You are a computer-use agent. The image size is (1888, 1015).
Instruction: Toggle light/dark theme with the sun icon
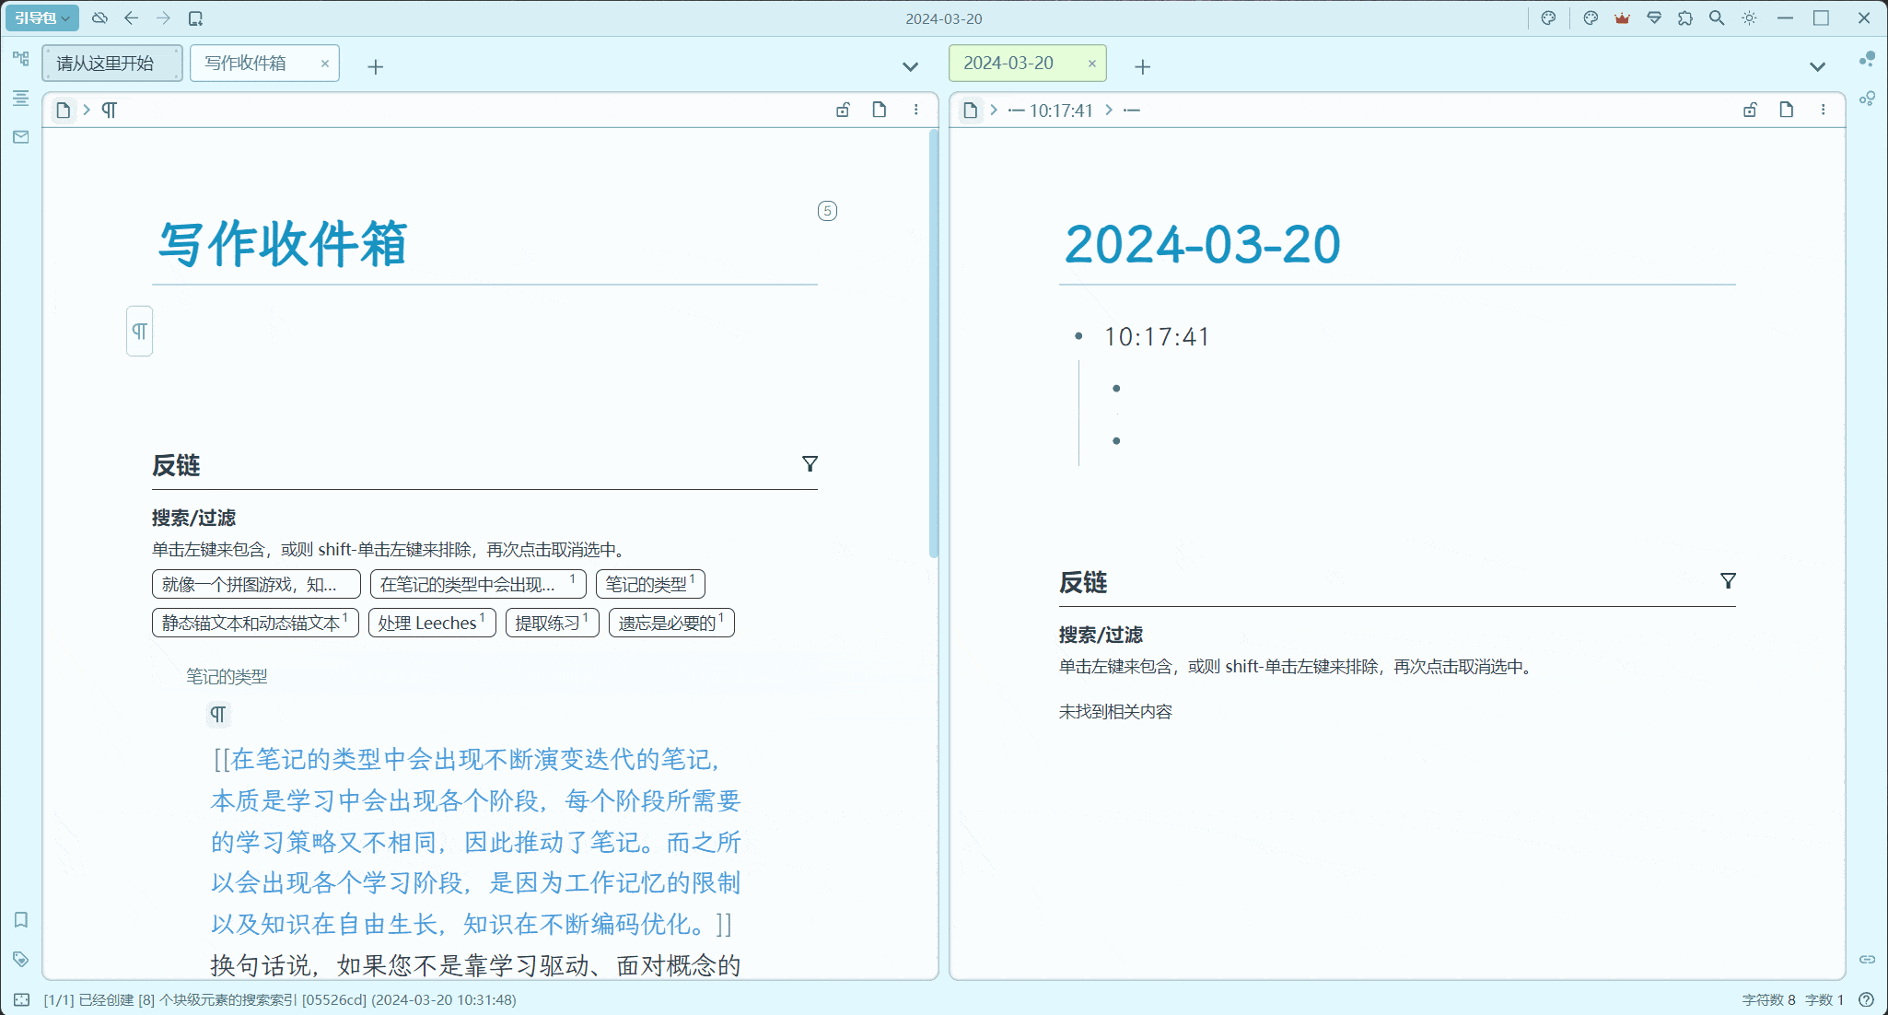1749,17
